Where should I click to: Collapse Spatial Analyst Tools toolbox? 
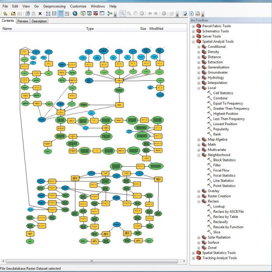coord(193,42)
